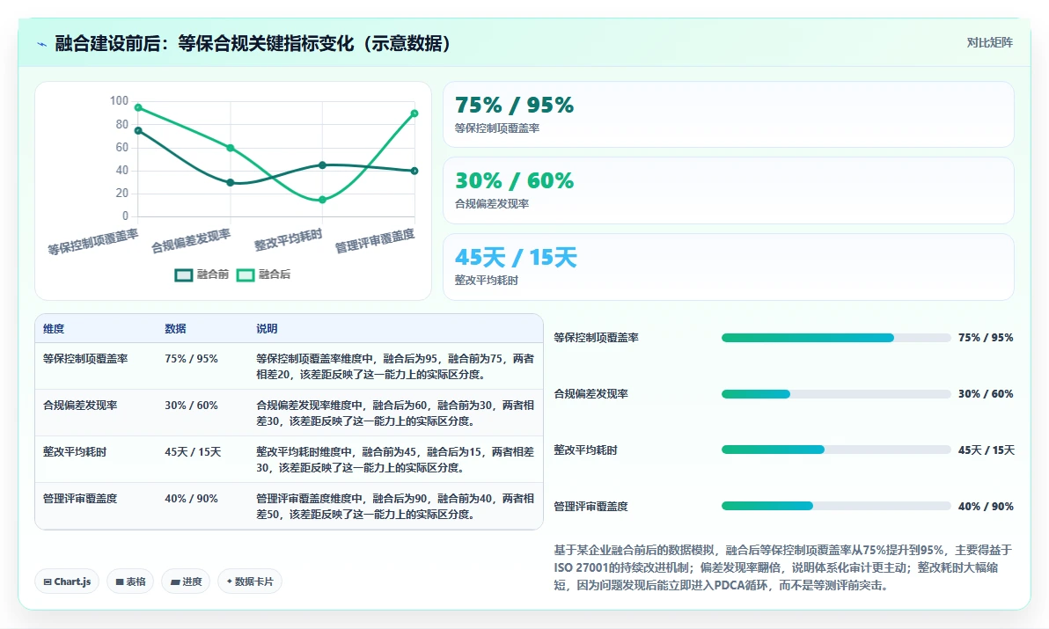Click the 融合后 data point for 等保控制项覆盖率
This screenshot has height=629, width=1049.
point(138,107)
